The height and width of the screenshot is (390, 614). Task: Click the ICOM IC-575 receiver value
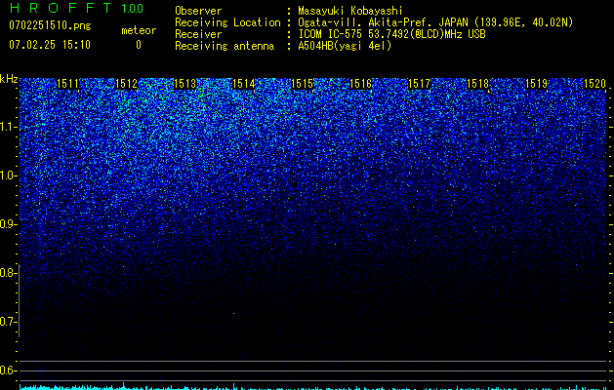coord(391,34)
